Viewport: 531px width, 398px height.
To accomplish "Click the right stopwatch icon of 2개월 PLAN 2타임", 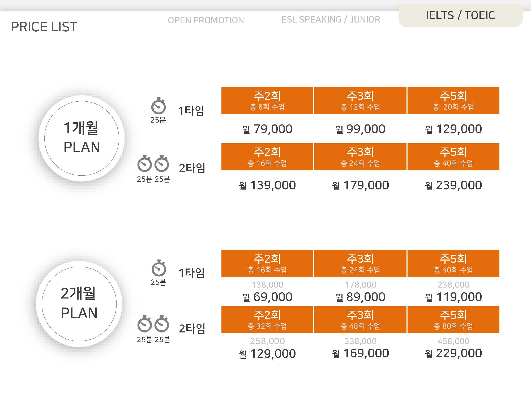I will pos(162,324).
